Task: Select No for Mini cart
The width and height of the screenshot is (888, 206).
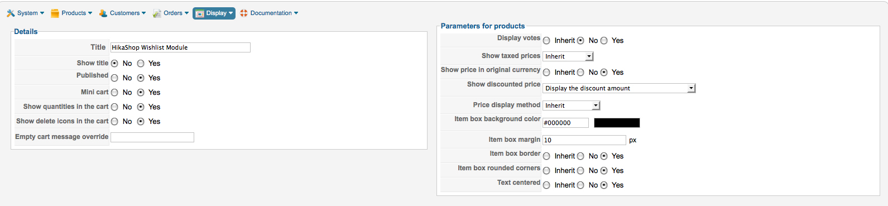Action: (114, 93)
